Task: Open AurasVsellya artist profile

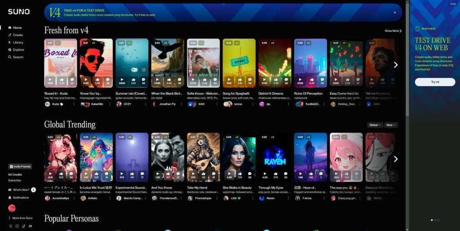Action: coord(61,198)
